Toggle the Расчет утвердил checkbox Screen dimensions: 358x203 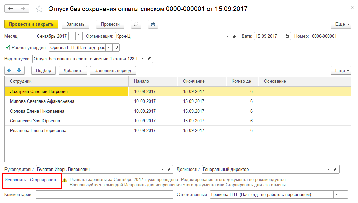[7, 47]
